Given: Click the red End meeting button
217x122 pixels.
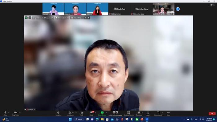Looking at the screenshot, I should (212, 114).
